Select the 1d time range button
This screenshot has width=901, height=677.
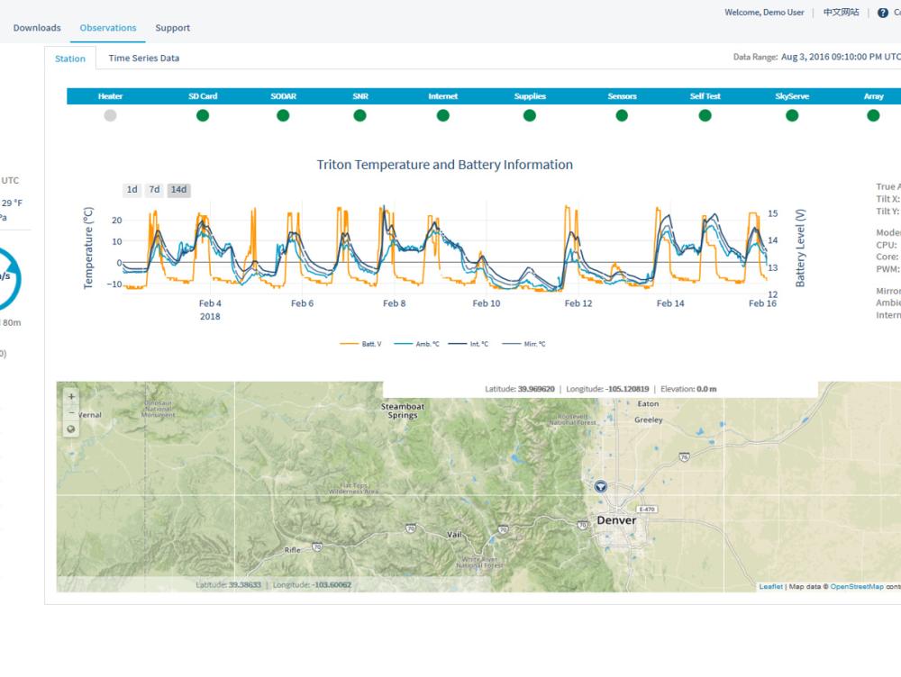click(132, 190)
